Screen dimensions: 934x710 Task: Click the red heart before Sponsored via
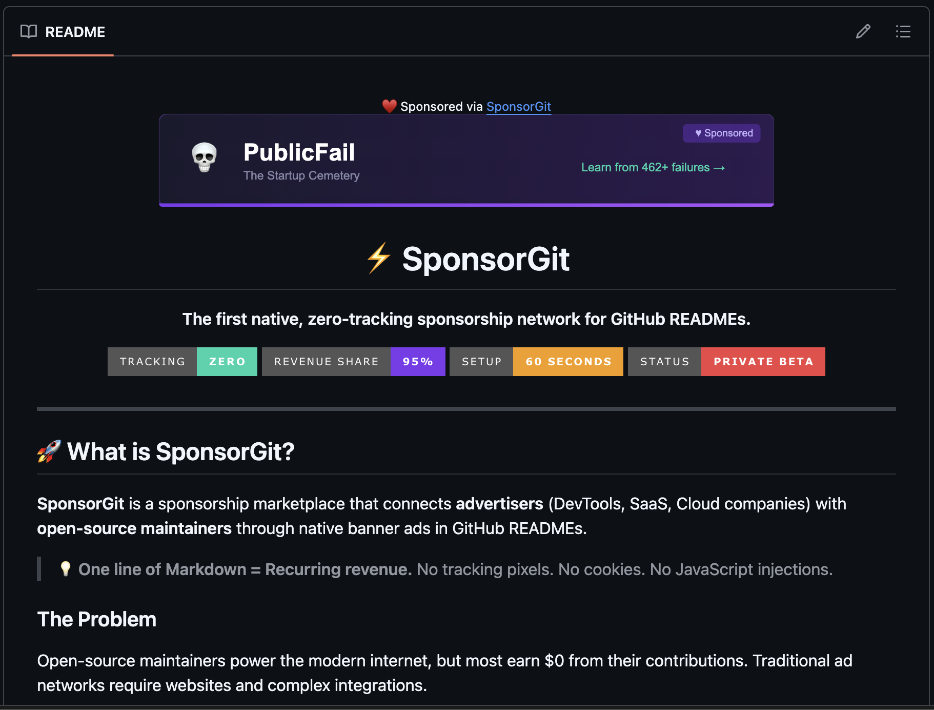[x=389, y=106]
